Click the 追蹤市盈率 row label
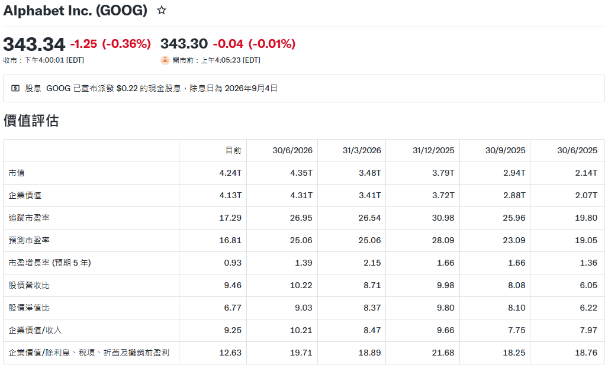 pos(29,218)
